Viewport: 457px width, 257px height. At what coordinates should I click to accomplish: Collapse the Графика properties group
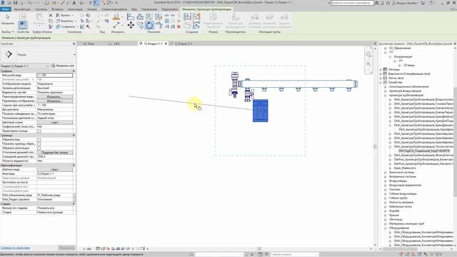[74, 71]
